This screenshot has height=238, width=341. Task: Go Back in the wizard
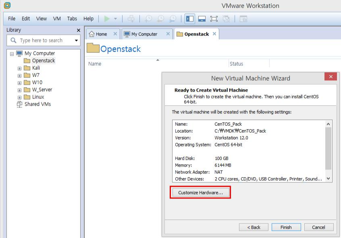point(254,228)
